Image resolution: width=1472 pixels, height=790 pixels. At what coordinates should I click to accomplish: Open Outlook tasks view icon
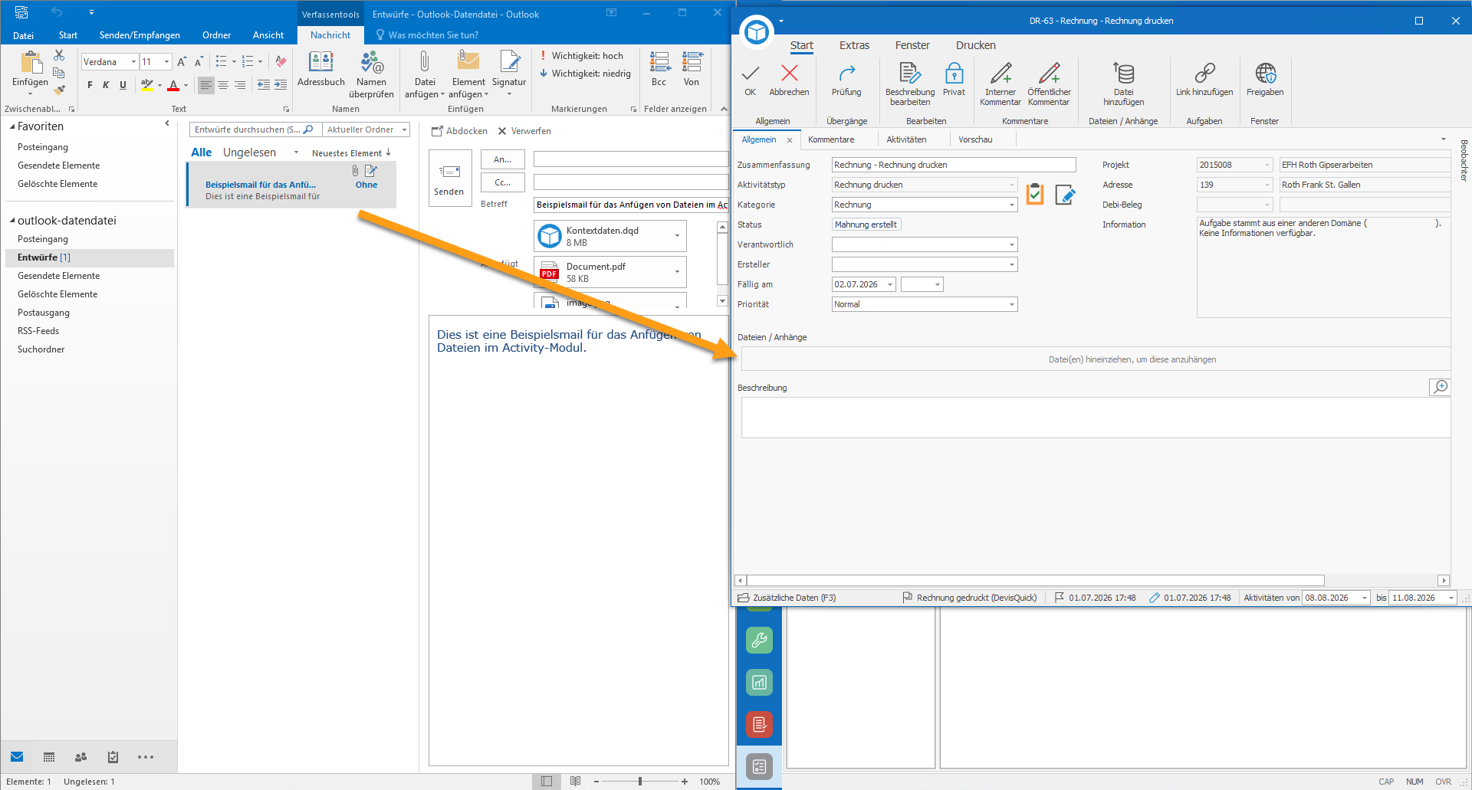pyautogui.click(x=113, y=757)
